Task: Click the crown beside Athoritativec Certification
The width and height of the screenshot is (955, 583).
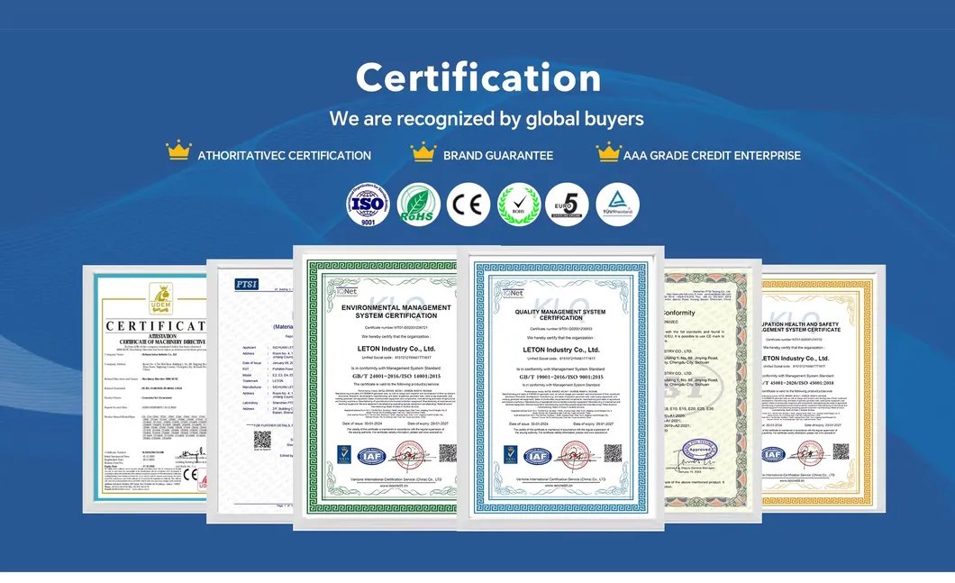Action: click(x=179, y=150)
